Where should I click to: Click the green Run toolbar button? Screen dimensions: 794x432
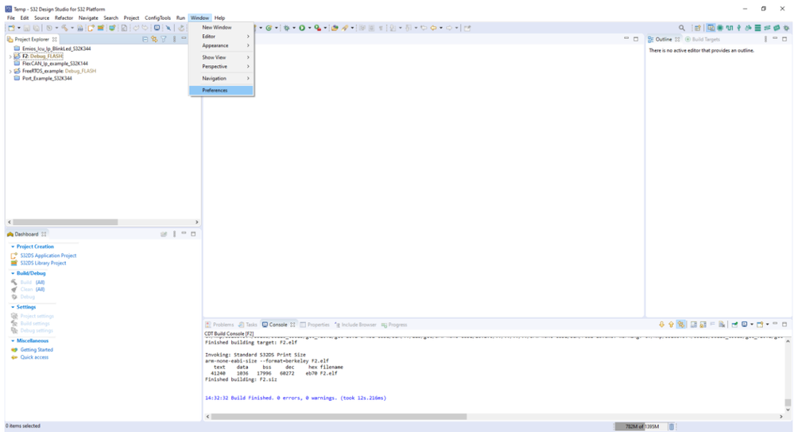[x=302, y=28]
